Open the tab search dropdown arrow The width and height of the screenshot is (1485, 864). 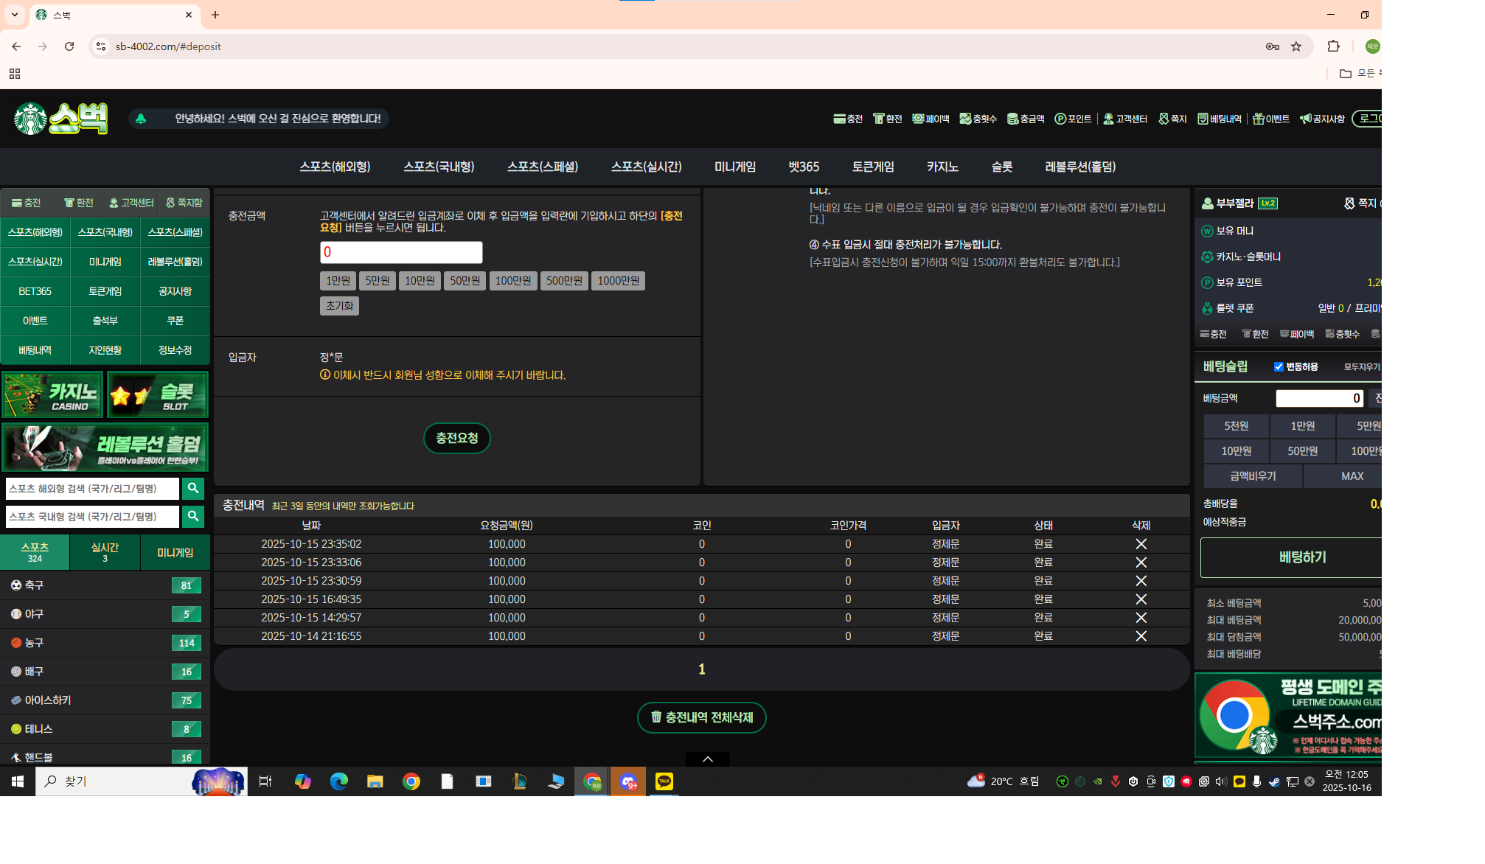click(15, 15)
